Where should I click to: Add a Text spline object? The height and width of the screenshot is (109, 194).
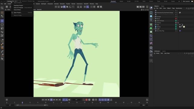pyautogui.click(x=151, y=20)
